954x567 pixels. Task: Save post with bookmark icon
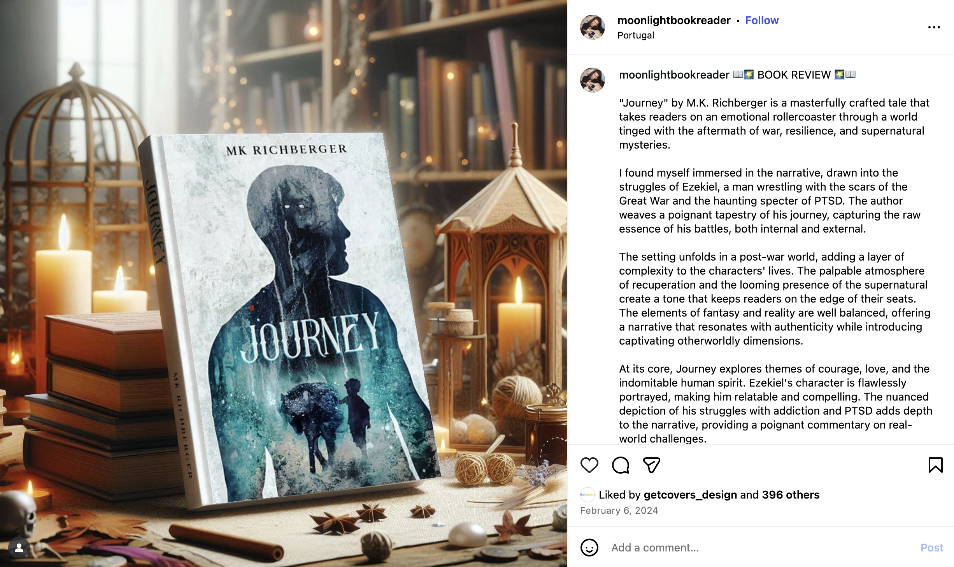pos(935,465)
